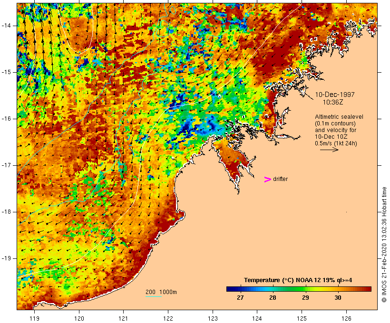Click the 'and velocity for' caption line

click(335, 130)
